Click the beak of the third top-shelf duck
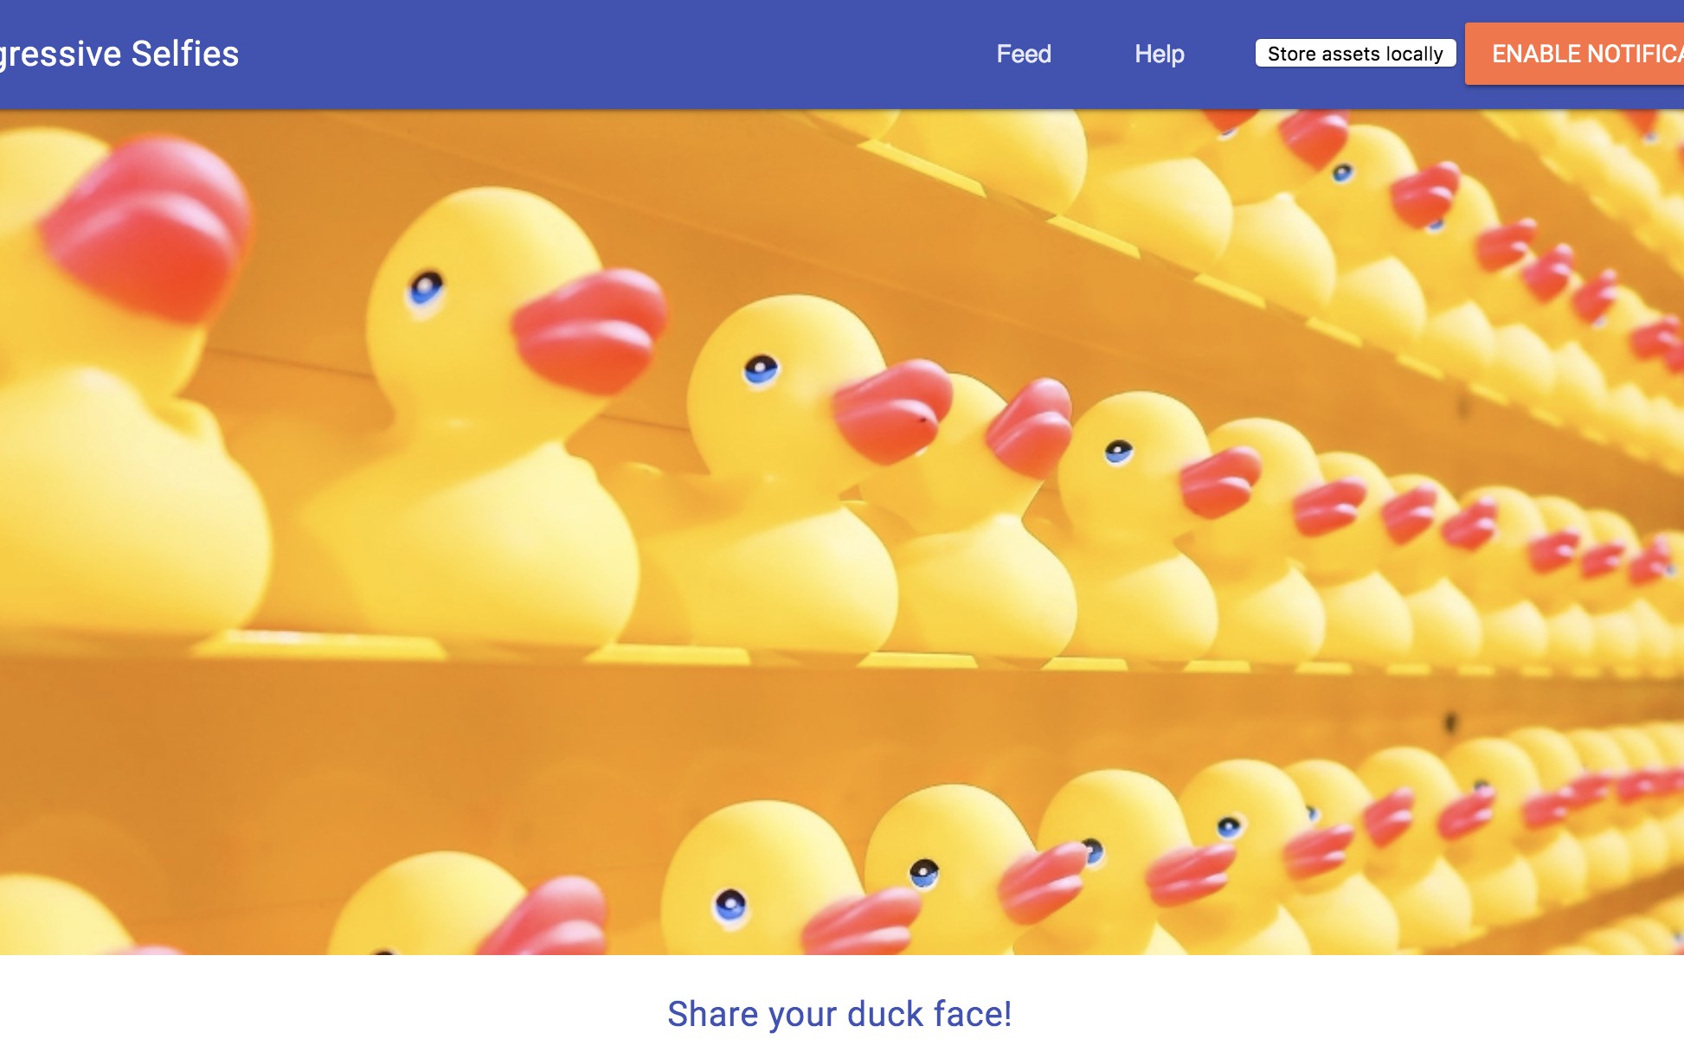The width and height of the screenshot is (1684, 1052). pyautogui.click(x=891, y=409)
